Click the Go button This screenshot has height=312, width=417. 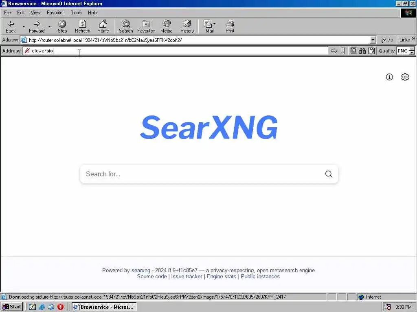pos(387,40)
